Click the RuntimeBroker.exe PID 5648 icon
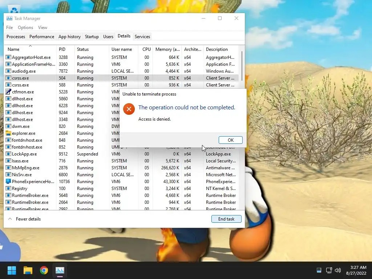 pyautogui.click(x=8, y=195)
